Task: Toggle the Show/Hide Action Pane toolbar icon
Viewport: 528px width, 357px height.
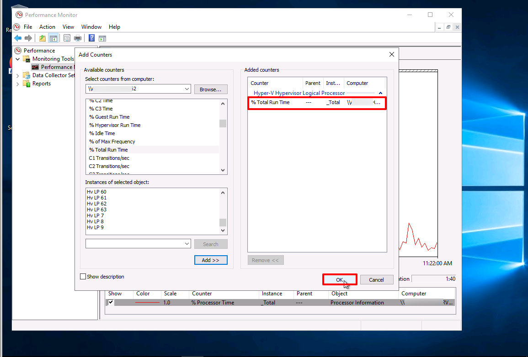Action: [102, 38]
